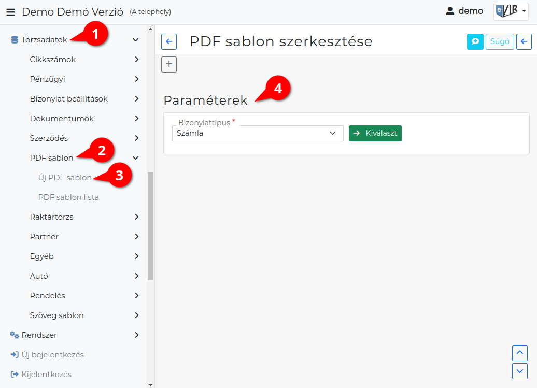Viewport: 537px width, 388px height.
Task: Expand the Raktártörzs chevron
Action: coord(137,217)
